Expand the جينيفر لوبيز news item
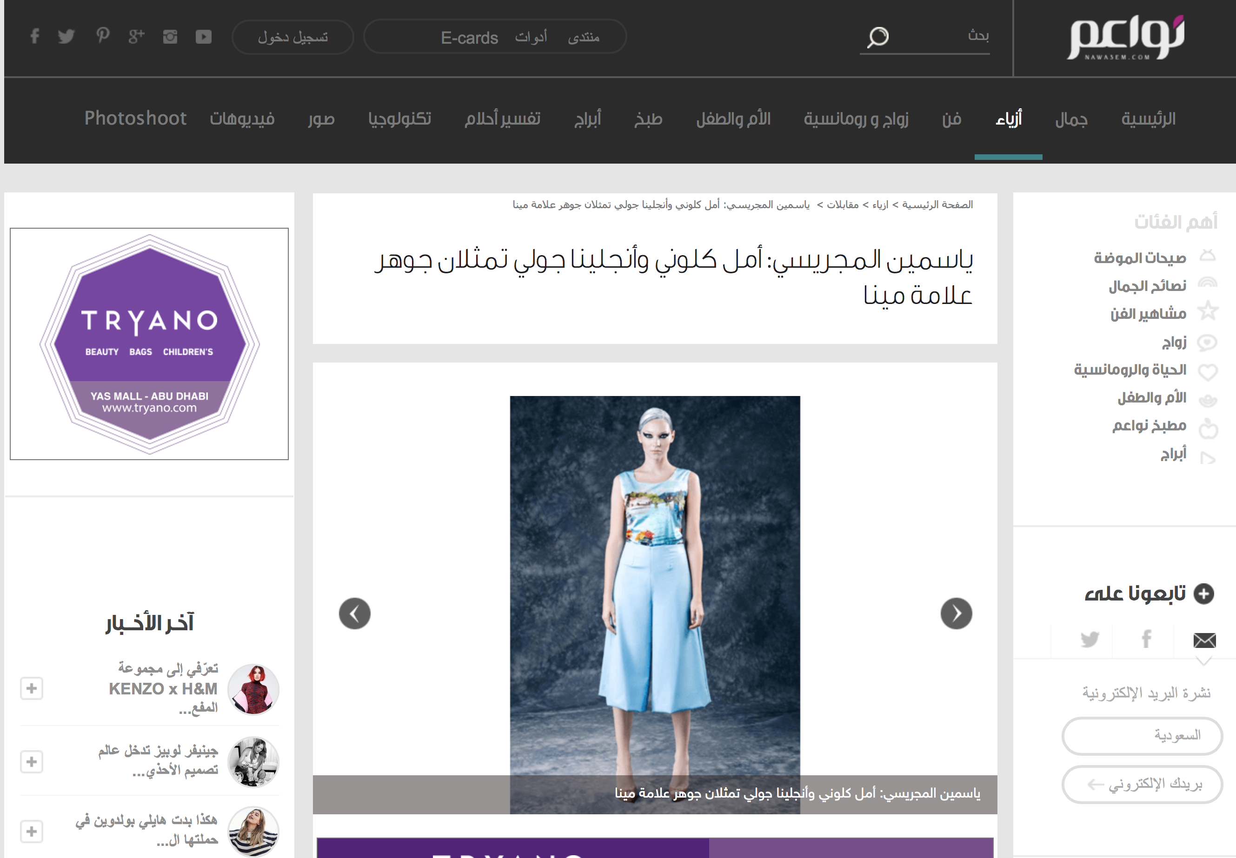This screenshot has height=858, width=1236. coord(31,762)
